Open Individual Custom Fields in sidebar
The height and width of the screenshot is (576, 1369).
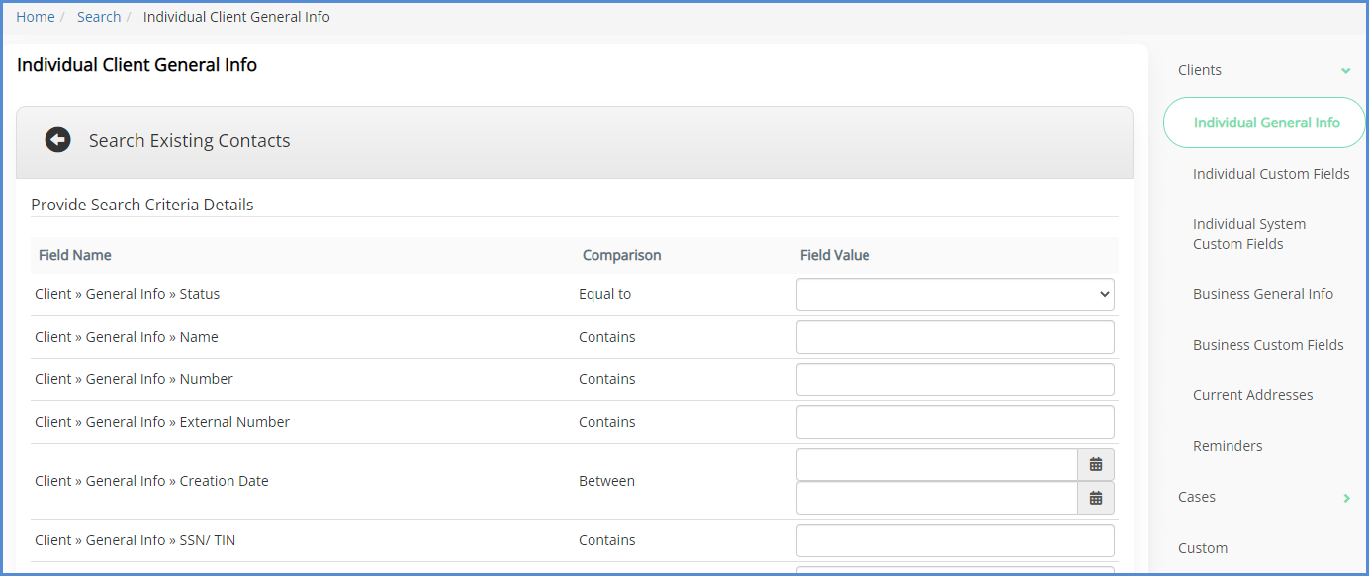click(x=1270, y=174)
